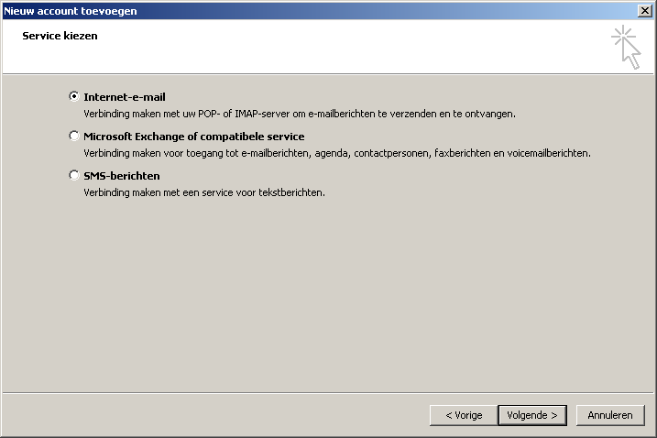Click empty space left of Vorige button
The height and width of the screenshot is (438, 657).
pos(229,415)
